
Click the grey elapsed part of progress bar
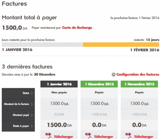coord(42,45)
